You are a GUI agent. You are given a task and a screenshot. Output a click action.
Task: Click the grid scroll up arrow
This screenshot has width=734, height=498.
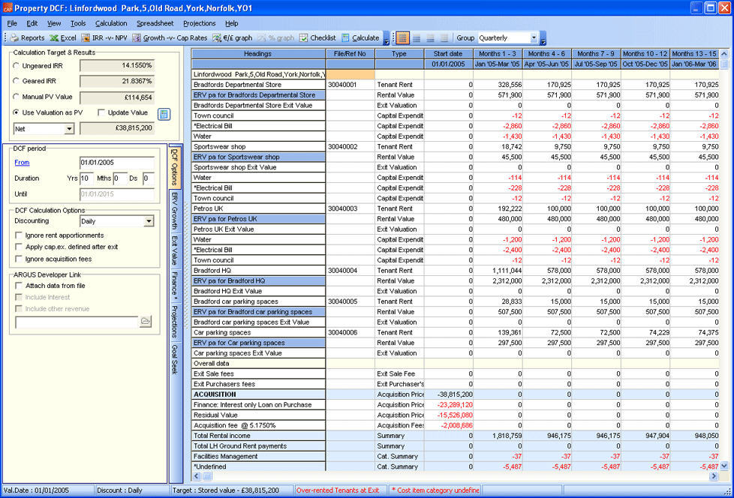[724, 54]
